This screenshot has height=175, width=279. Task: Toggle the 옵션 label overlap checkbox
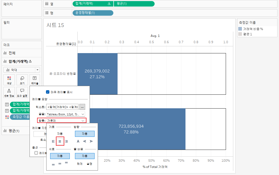pos(36,153)
